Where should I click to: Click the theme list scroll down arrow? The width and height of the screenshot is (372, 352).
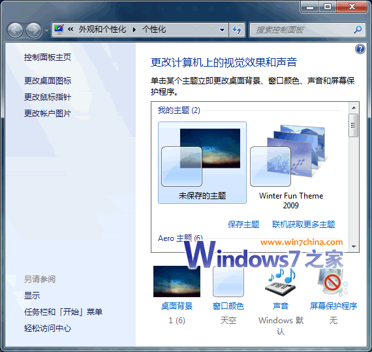354,247
